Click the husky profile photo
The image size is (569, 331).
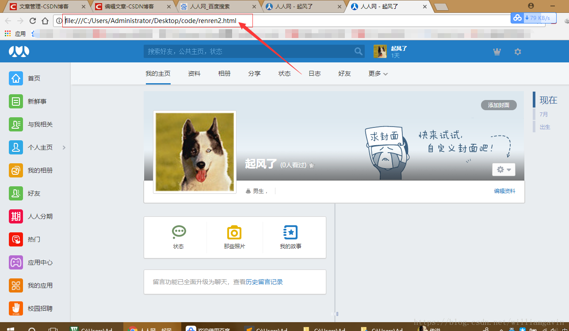click(195, 152)
